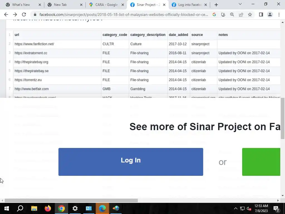Click the vertical page scrollbar thumb

coord(283,118)
